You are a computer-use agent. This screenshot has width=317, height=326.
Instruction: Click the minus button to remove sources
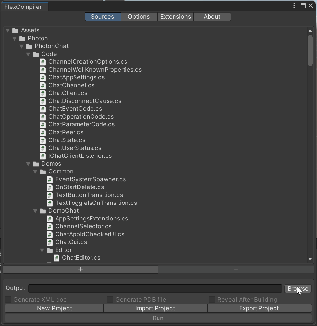(236, 269)
